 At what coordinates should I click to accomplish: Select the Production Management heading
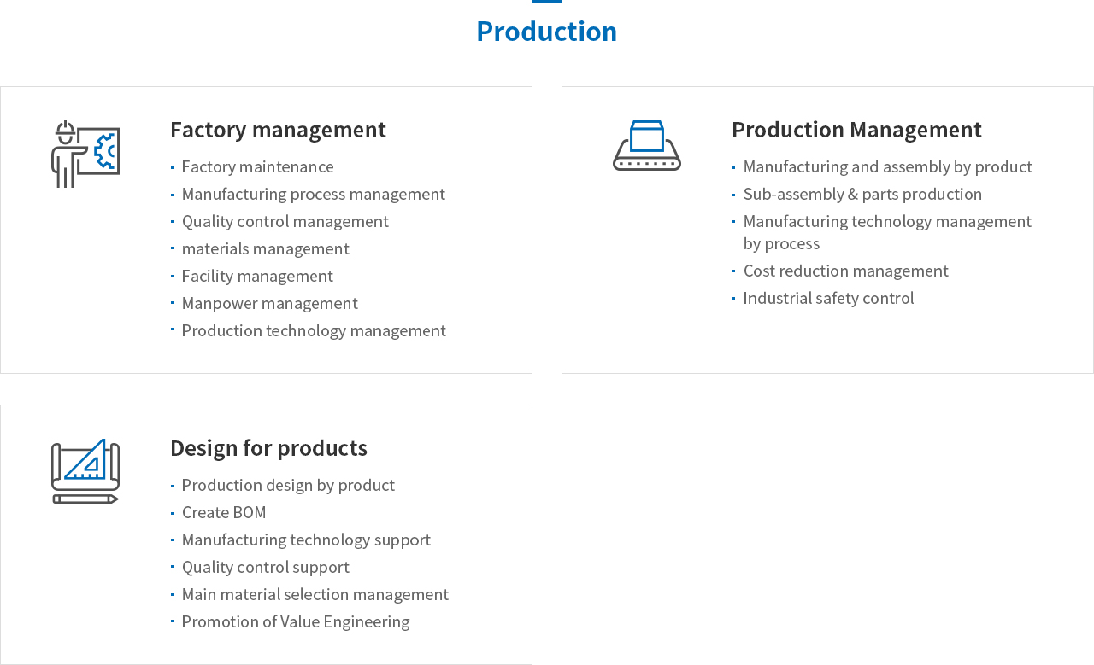(856, 130)
